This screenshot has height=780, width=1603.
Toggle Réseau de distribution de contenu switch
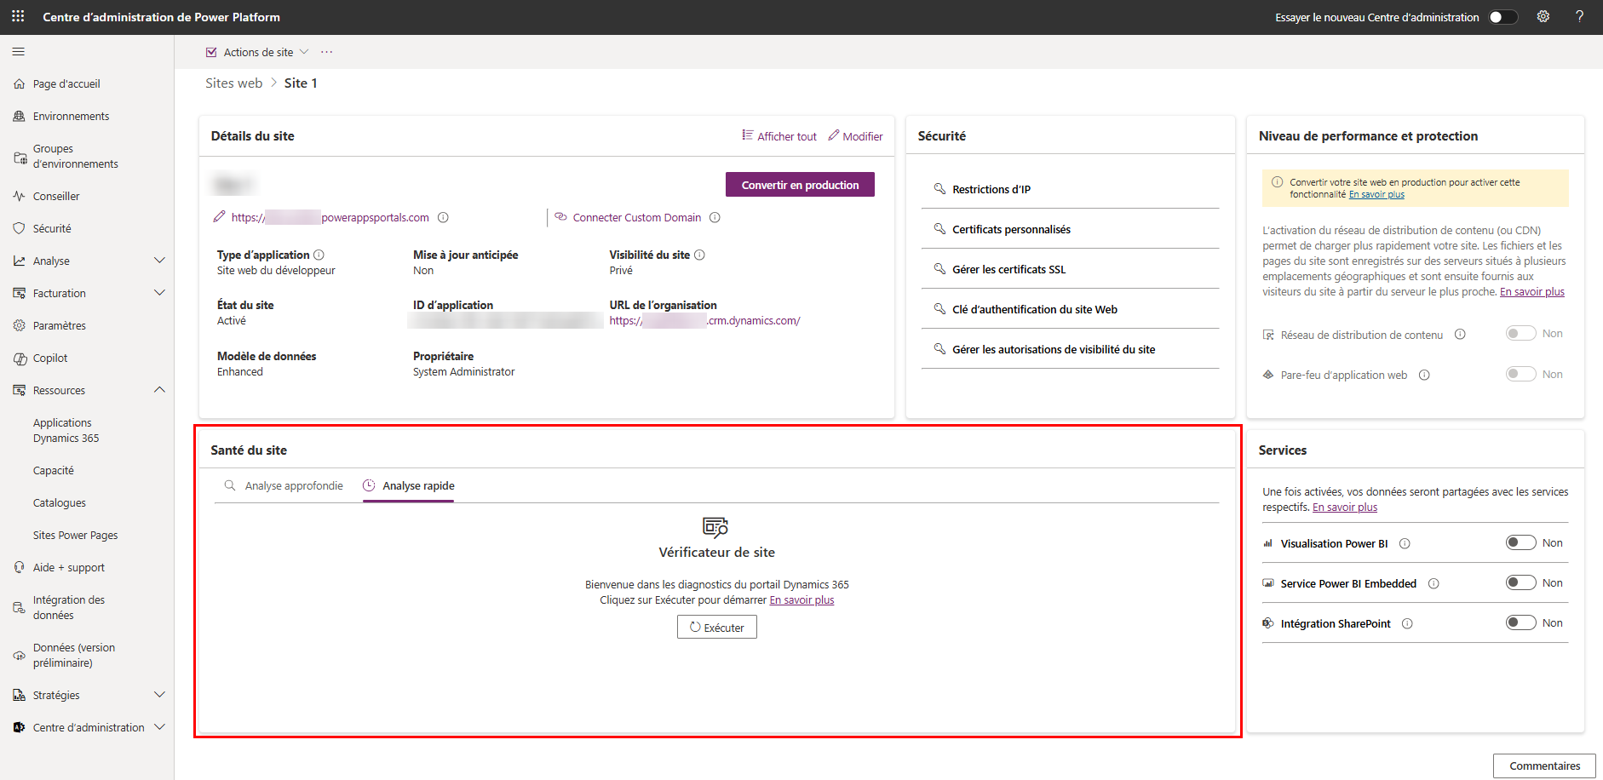(x=1520, y=333)
